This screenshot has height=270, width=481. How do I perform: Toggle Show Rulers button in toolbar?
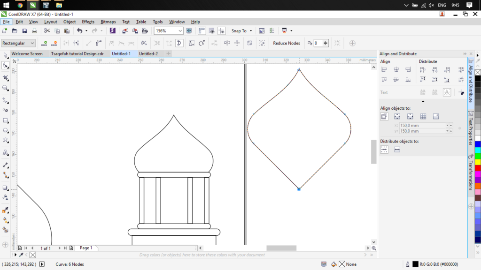coord(202,31)
